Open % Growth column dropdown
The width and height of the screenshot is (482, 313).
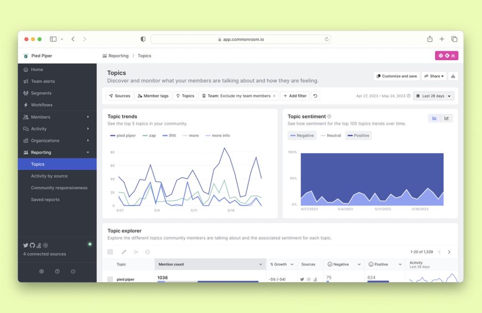click(292, 264)
